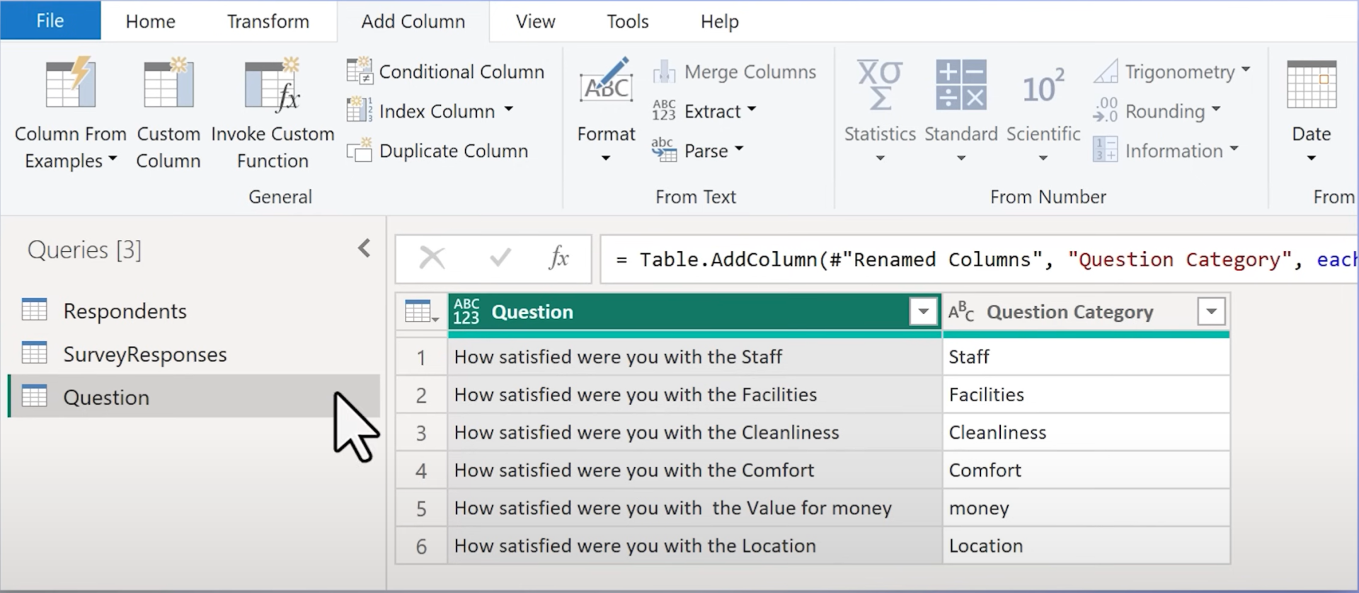Select row number 4

pos(421,471)
